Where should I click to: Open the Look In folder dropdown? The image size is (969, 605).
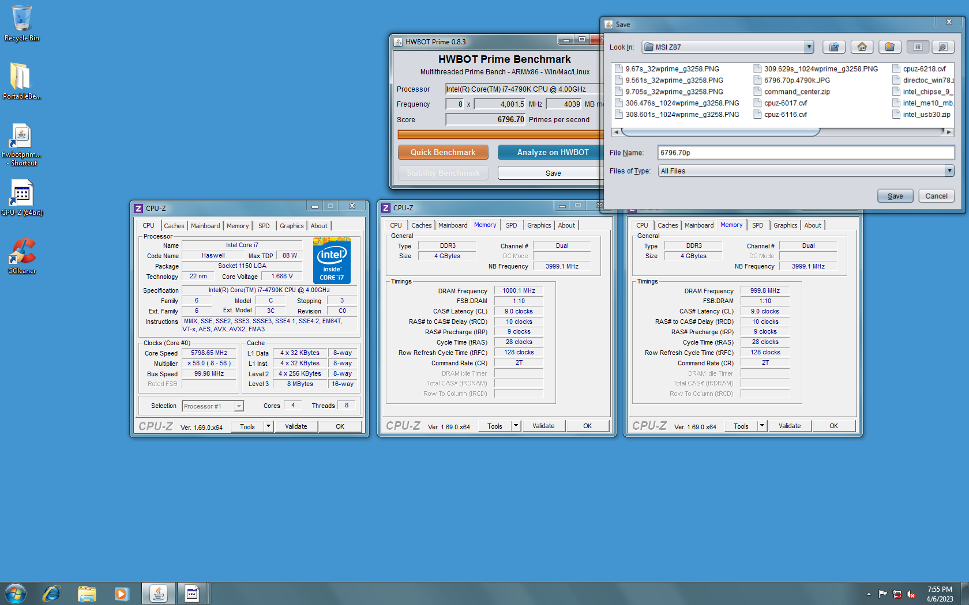[x=809, y=47]
